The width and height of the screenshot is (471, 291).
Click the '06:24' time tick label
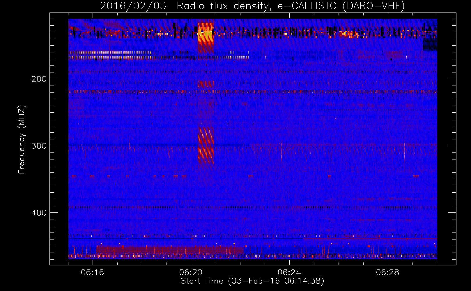(x=289, y=273)
